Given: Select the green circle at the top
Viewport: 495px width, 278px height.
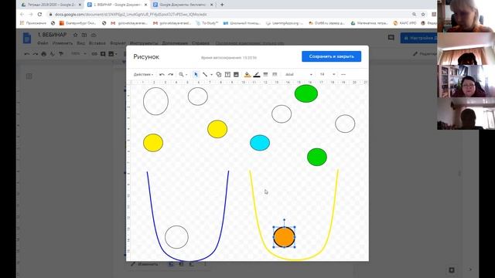Looking at the screenshot, I should coord(306,93).
